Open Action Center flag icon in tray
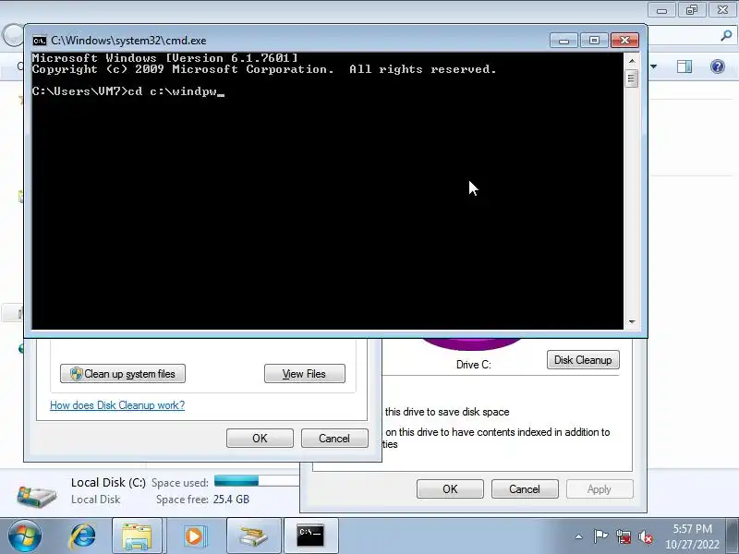739x554 pixels. (600, 536)
